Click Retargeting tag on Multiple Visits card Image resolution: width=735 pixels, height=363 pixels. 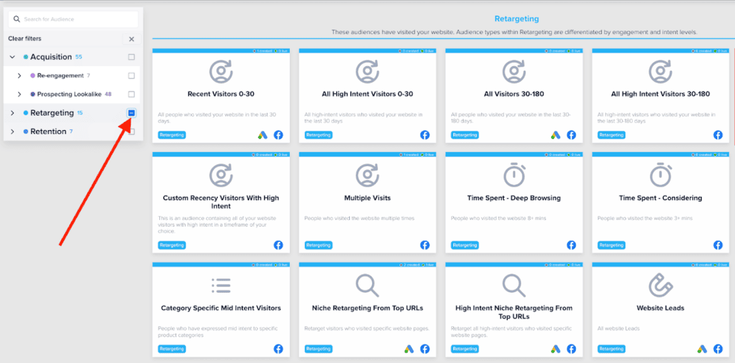(x=318, y=244)
